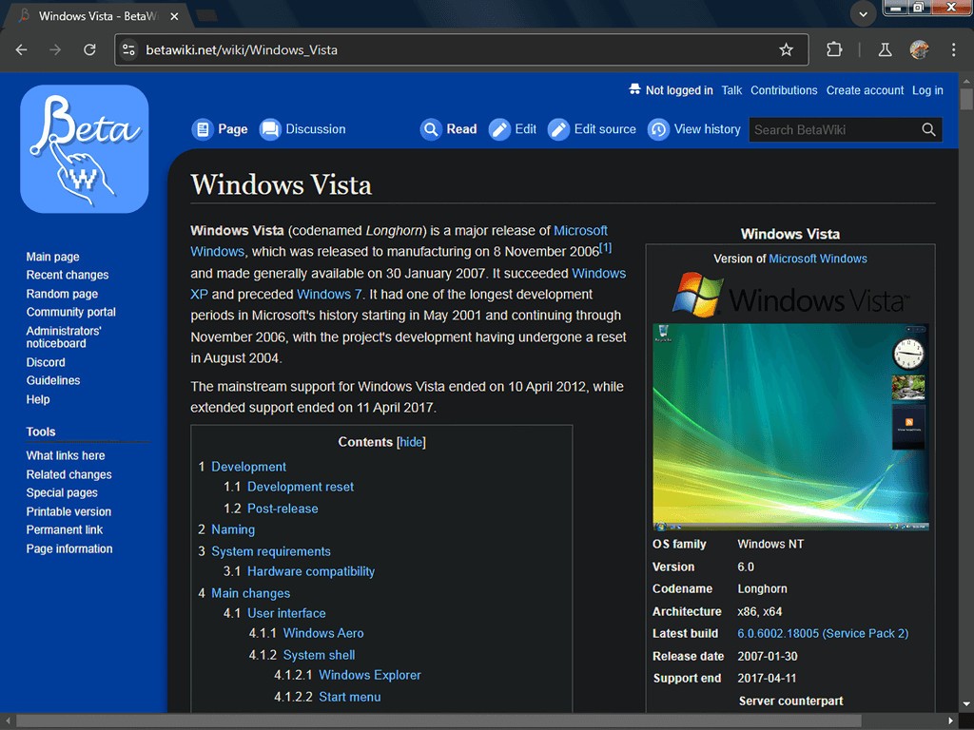Viewport: 974px width, 730px height.
Task: Go to Main page in sidebar
Action: coord(53,257)
